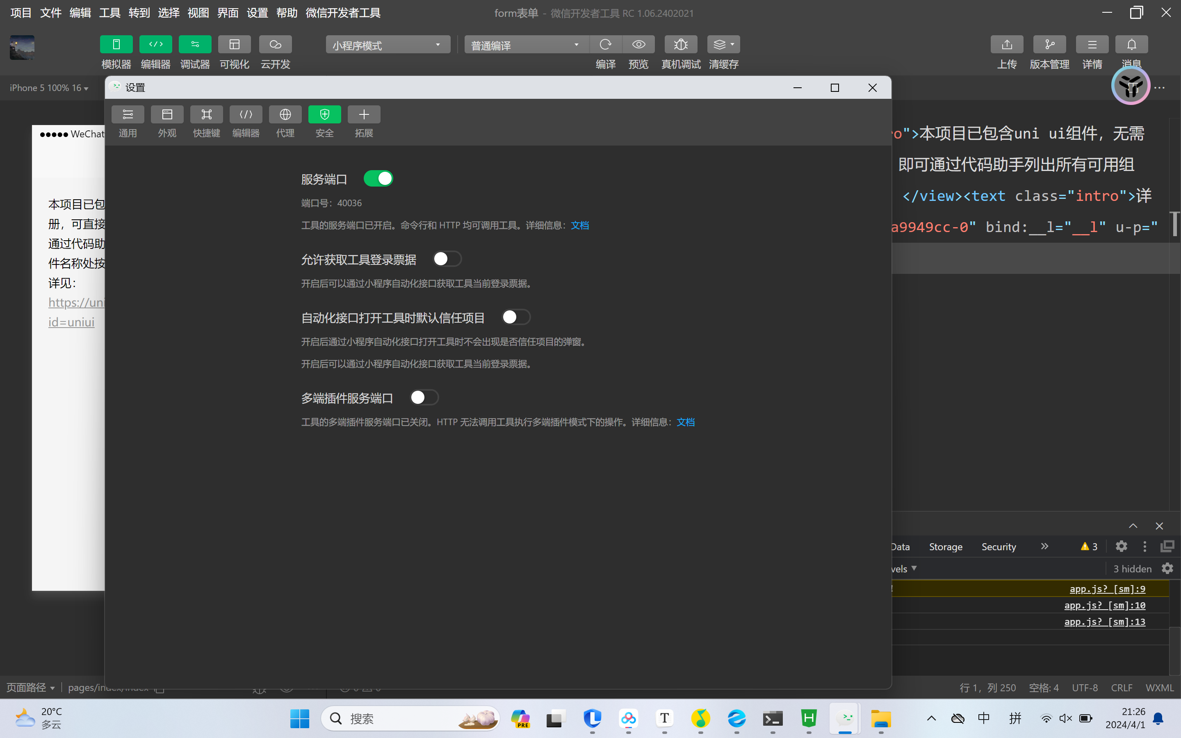Turn off the 服务端口 switch

[x=378, y=179]
